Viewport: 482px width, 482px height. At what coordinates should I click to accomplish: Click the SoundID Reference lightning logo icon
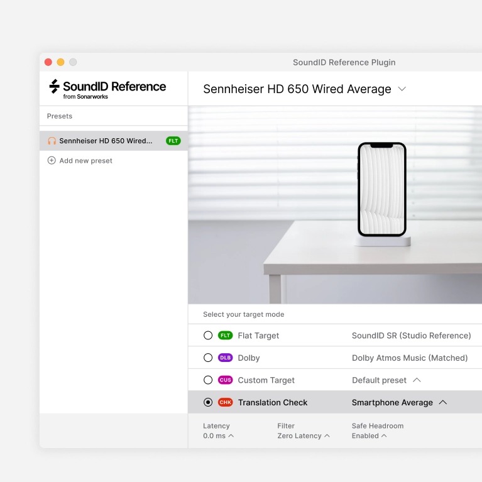coord(55,86)
